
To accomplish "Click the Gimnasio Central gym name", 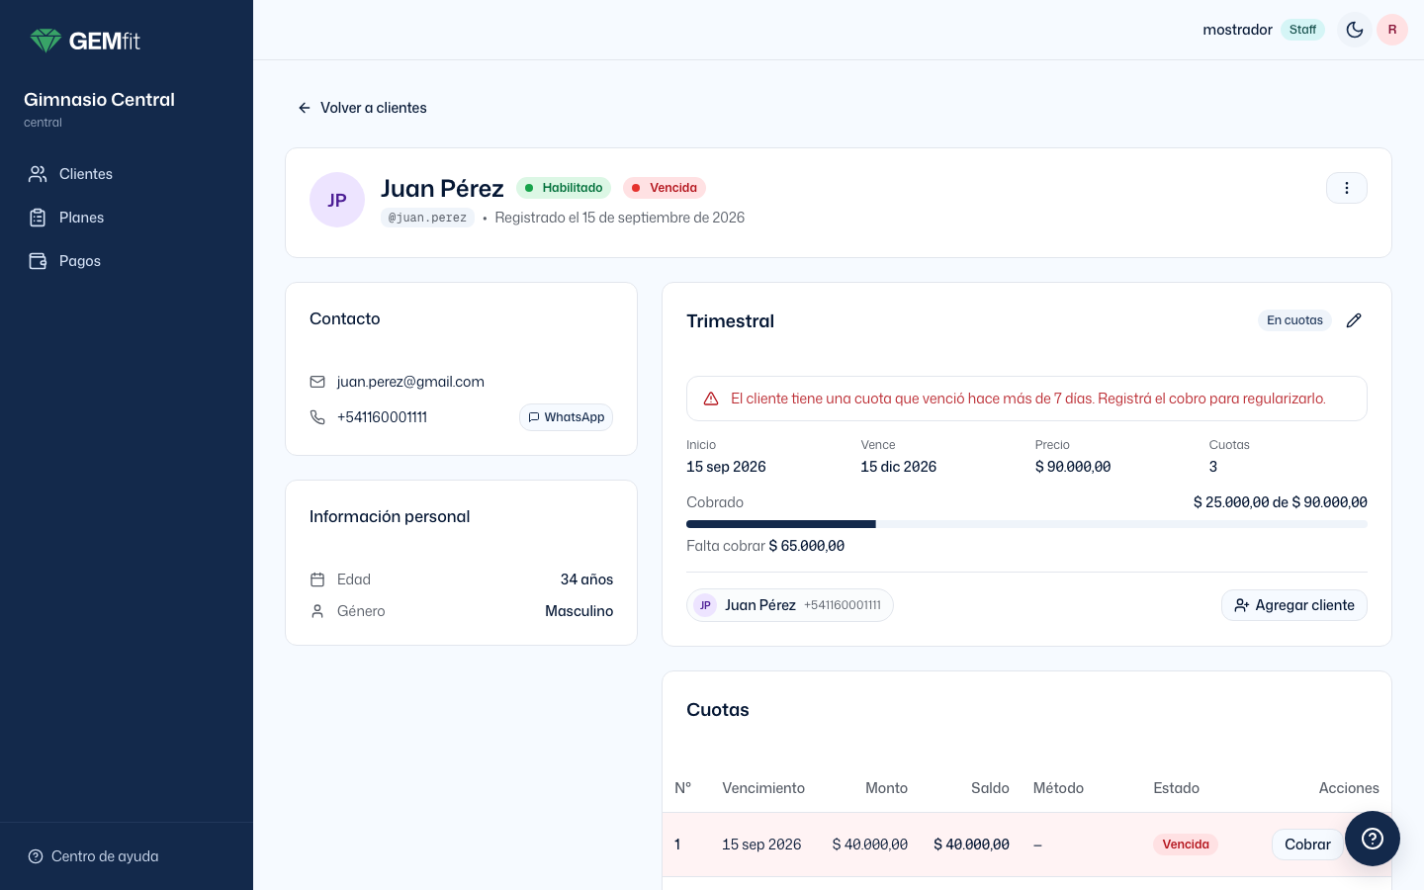I will tap(99, 100).
